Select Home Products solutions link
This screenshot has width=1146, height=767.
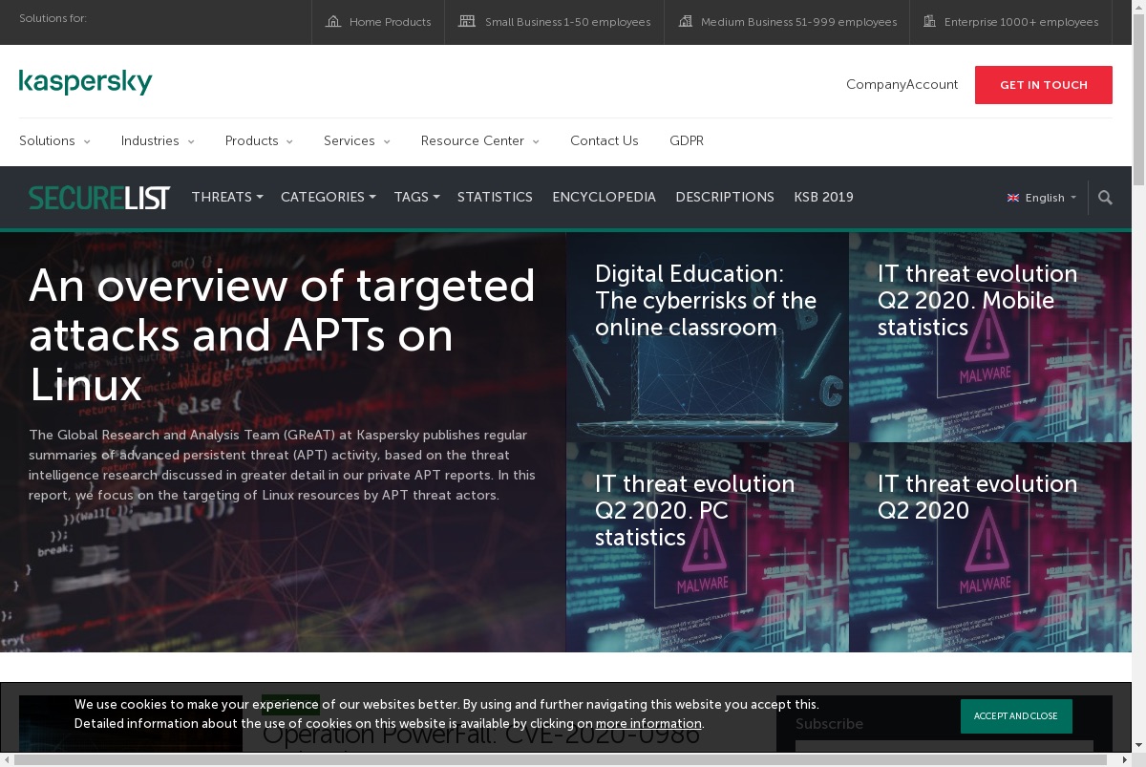pyautogui.click(x=378, y=22)
